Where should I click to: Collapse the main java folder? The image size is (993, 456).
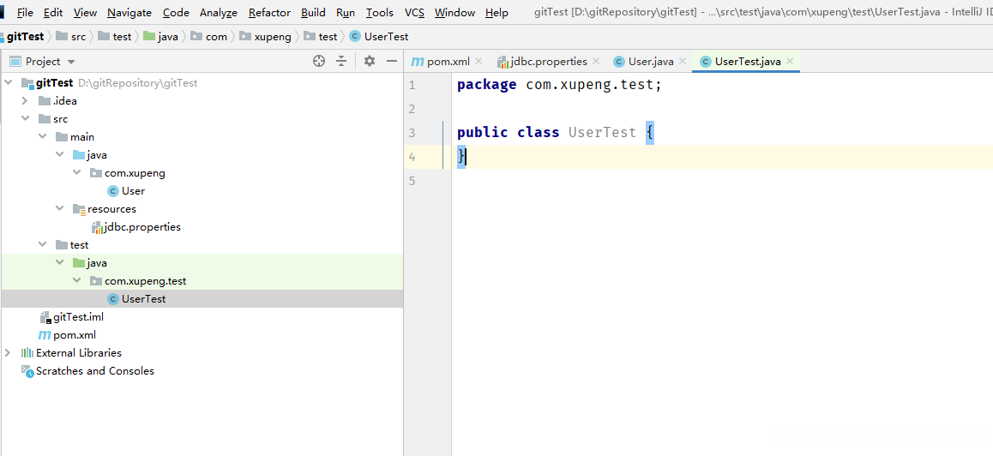(60, 154)
